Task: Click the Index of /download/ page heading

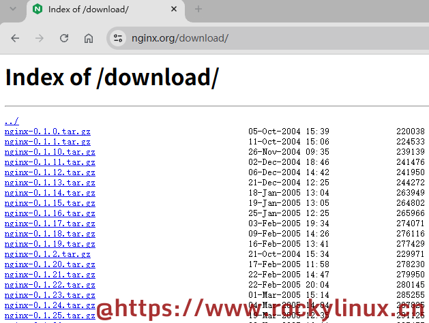Action: click(x=112, y=78)
